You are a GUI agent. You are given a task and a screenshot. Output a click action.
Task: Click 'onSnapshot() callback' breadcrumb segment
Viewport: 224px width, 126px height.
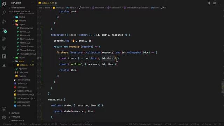pyautogui.click(x=138, y=8)
